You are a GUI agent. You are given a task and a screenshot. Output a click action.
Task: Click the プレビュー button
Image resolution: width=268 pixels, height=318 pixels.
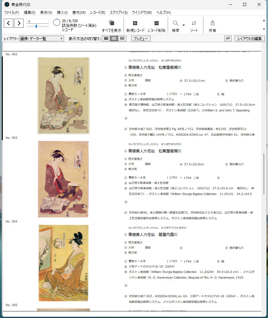141,38
